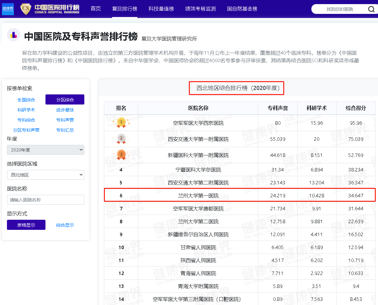The width and height of the screenshot is (378, 305).
Task: Open the 复旦排行榜 tab
Action: (x=125, y=9)
